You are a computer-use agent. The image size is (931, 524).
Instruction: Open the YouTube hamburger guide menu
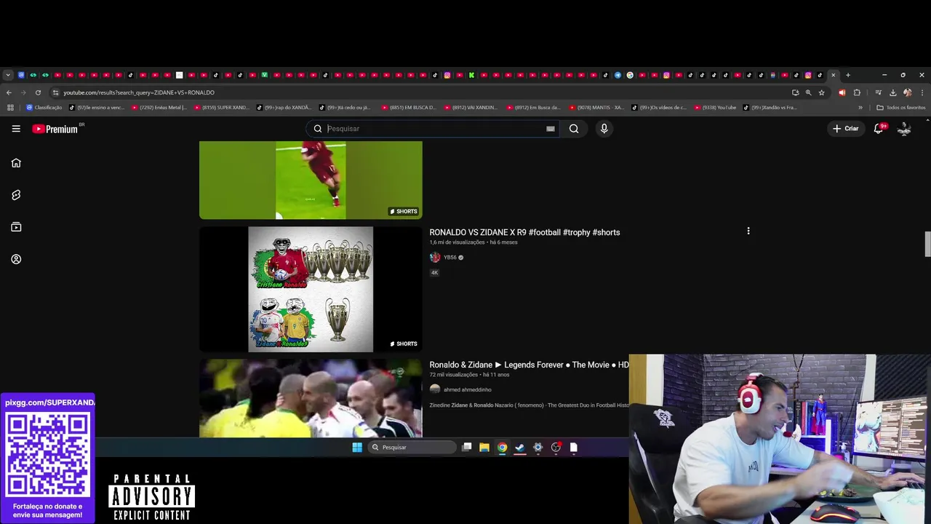tap(16, 129)
